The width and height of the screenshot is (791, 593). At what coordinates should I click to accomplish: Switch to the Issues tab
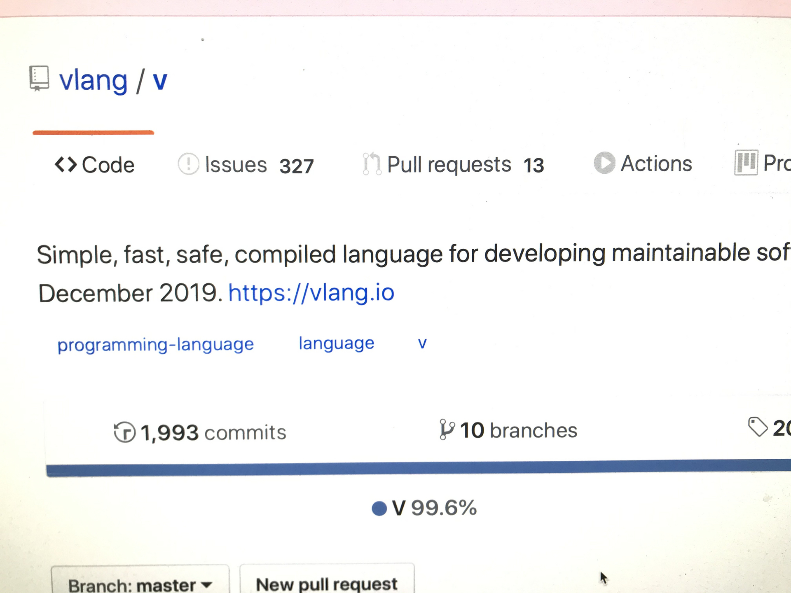click(246, 165)
